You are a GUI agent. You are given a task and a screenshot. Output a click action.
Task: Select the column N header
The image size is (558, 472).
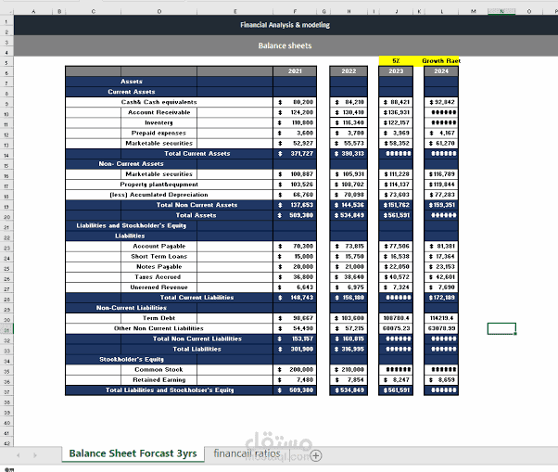[501, 11]
